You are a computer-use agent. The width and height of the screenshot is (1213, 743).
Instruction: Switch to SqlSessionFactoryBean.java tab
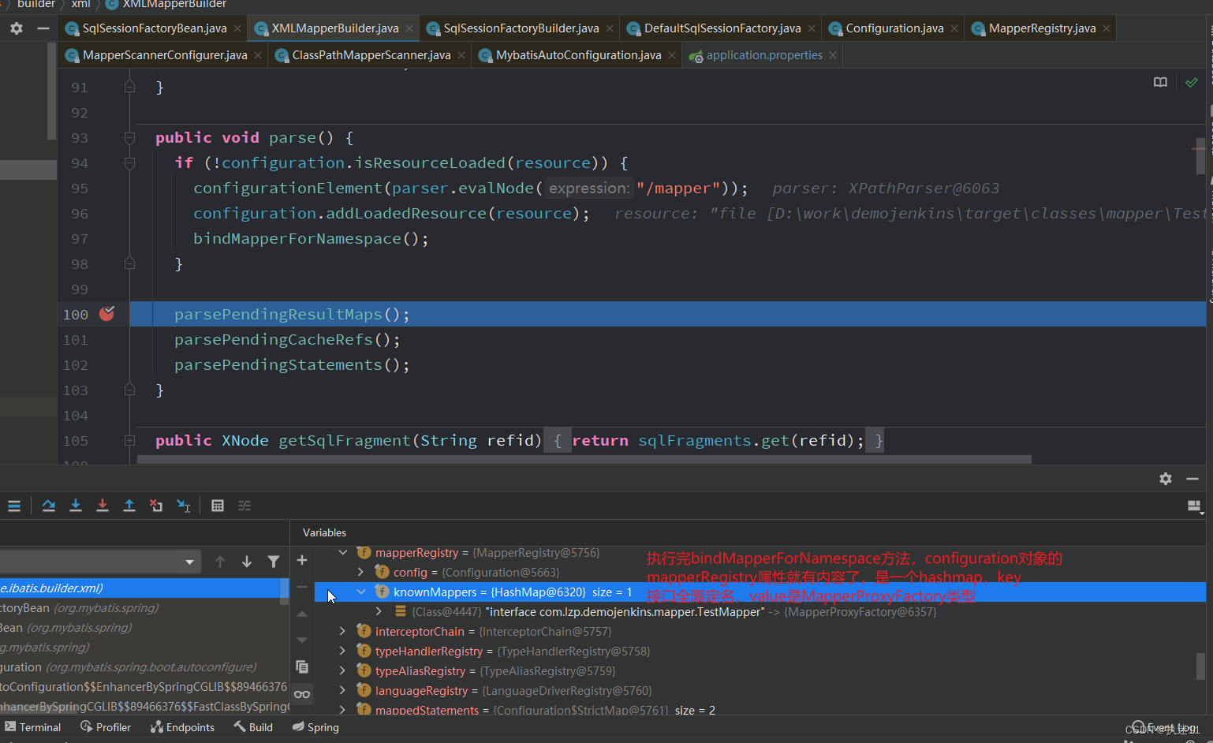pyautogui.click(x=155, y=28)
